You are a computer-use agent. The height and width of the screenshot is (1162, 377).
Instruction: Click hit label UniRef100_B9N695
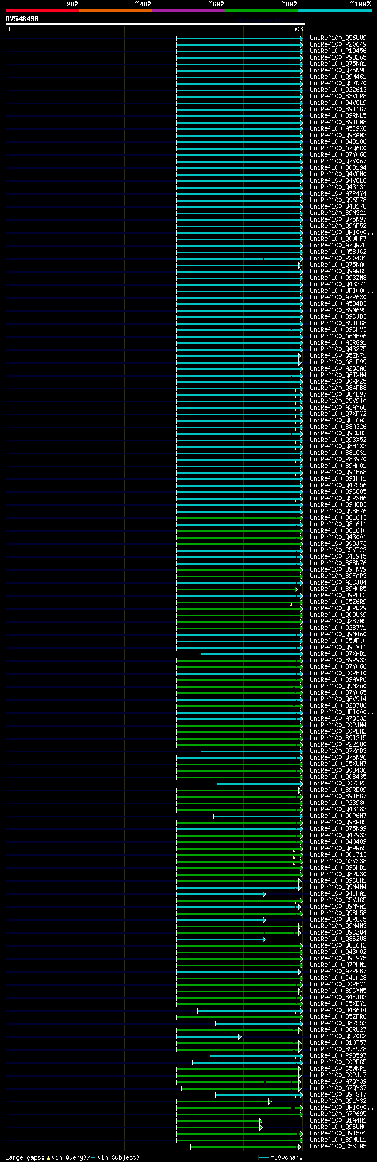click(338, 310)
